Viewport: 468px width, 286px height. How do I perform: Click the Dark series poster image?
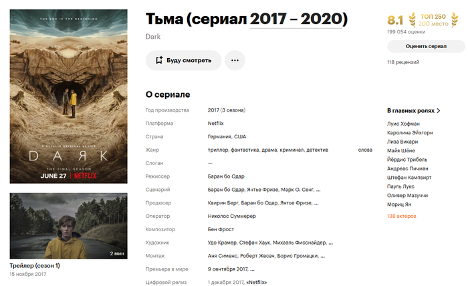coord(69,96)
